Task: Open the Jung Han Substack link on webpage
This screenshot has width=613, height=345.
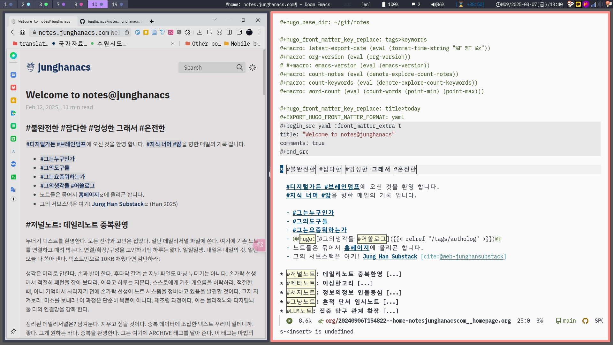Action: (118, 204)
